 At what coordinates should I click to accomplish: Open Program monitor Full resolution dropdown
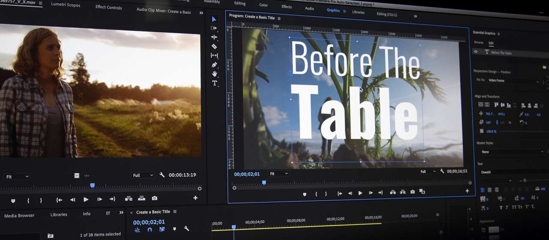(428, 171)
